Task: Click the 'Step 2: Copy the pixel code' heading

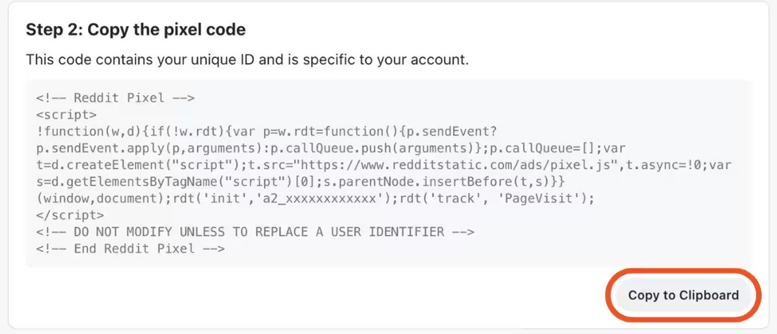Action: coord(136,30)
